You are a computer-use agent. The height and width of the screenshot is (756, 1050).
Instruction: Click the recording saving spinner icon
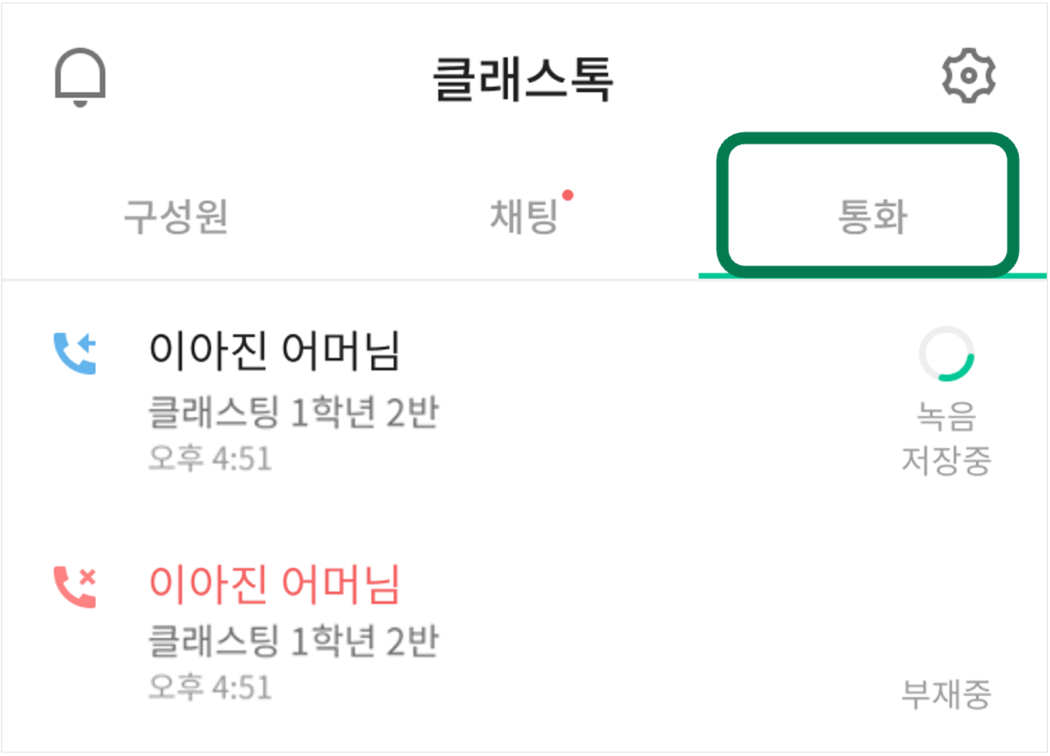point(946,354)
